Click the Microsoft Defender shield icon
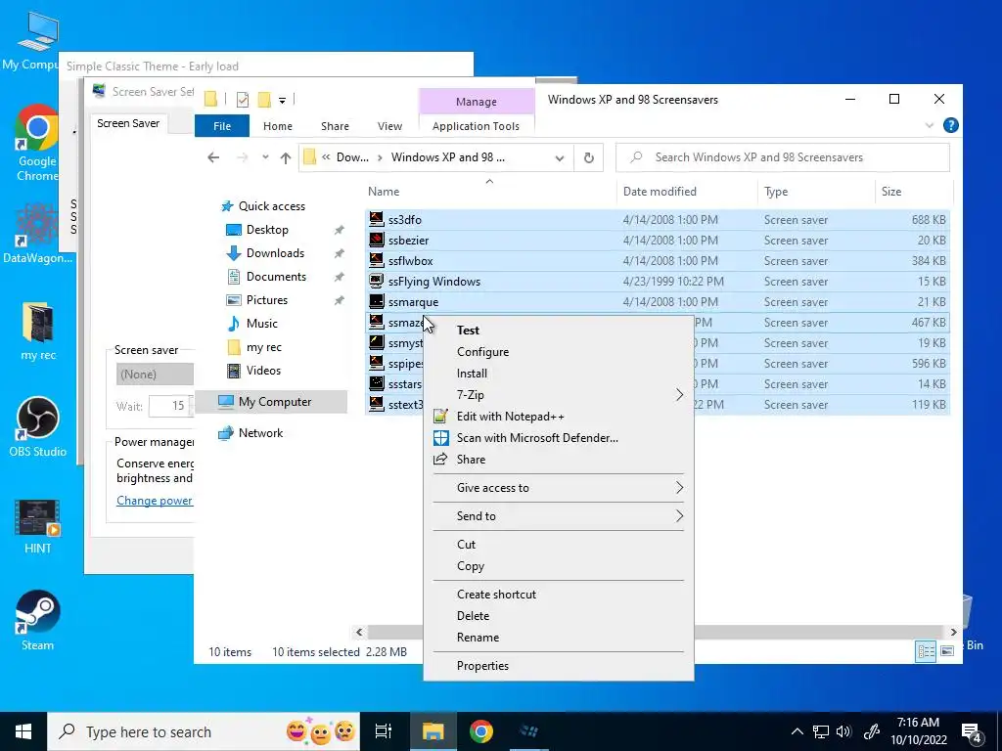This screenshot has width=1002, height=751. [x=440, y=437]
